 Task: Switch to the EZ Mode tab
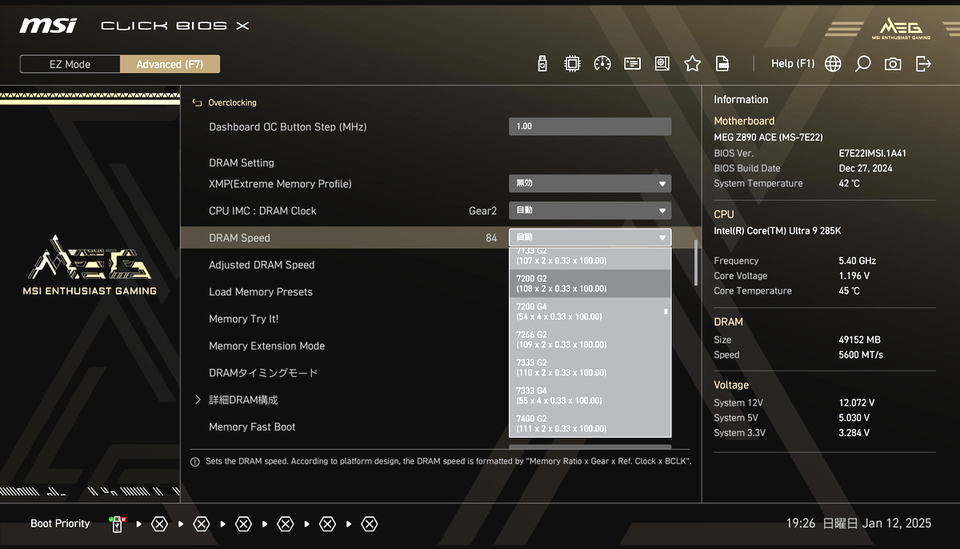pos(70,64)
